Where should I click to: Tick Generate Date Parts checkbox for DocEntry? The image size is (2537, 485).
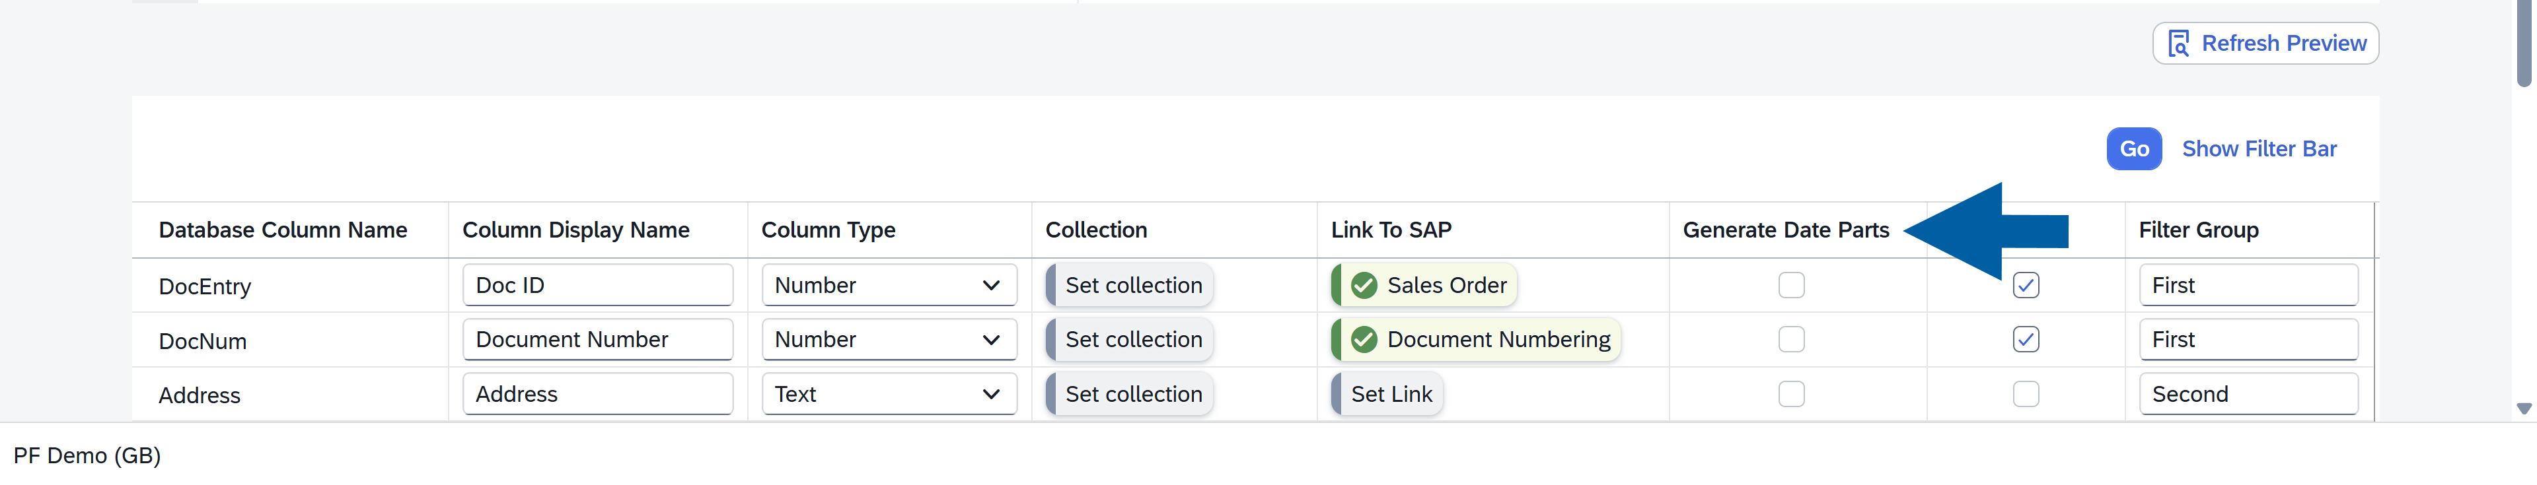tap(1790, 285)
